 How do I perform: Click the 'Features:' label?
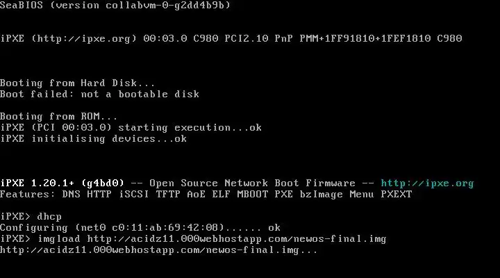coord(27,194)
